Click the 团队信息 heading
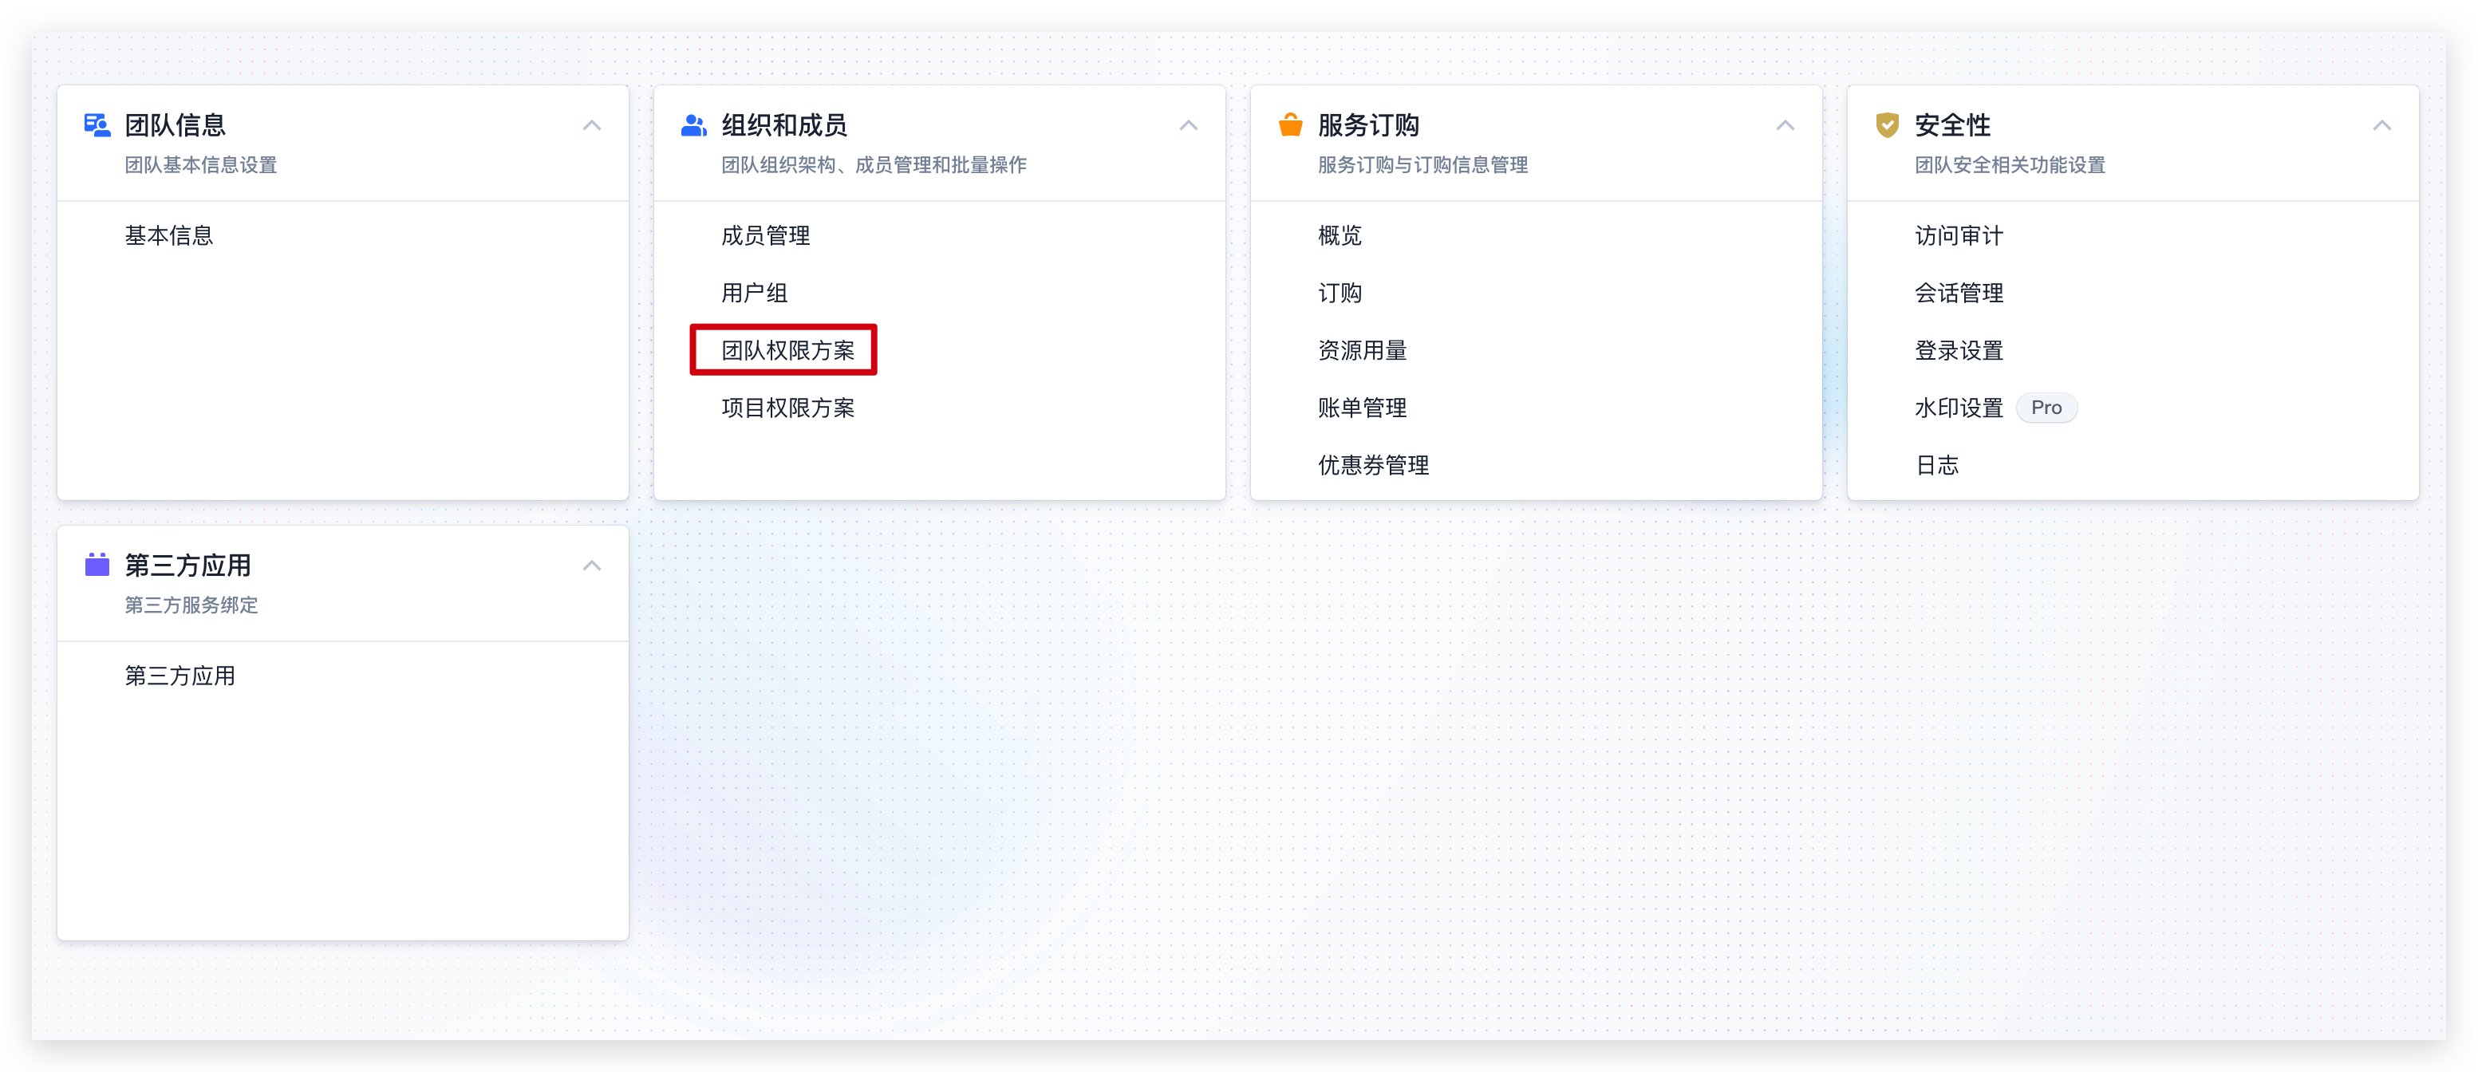This screenshot has width=2478, height=1072. click(175, 125)
